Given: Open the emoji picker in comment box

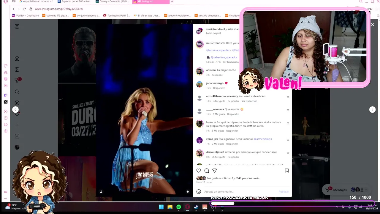Looking at the screenshot, I should pyautogui.click(x=199, y=192).
